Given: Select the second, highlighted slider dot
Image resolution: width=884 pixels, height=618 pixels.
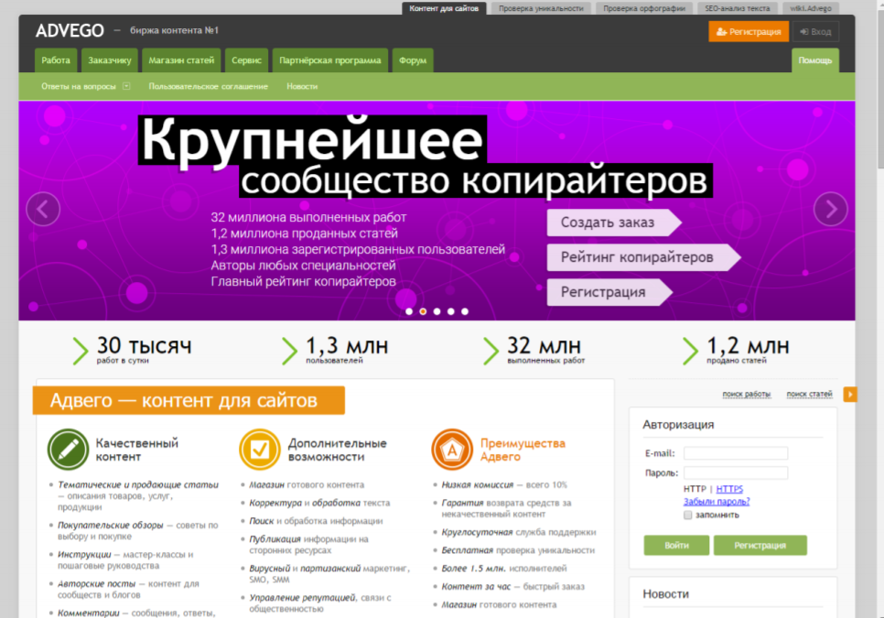Looking at the screenshot, I should coord(423,311).
